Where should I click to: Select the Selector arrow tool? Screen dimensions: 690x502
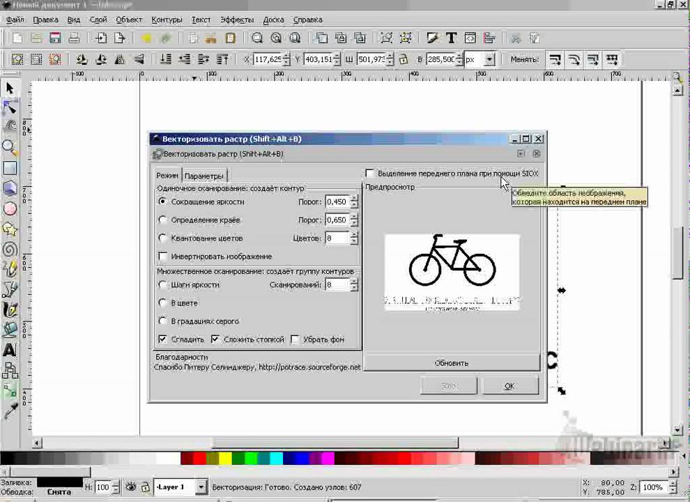coord(10,88)
